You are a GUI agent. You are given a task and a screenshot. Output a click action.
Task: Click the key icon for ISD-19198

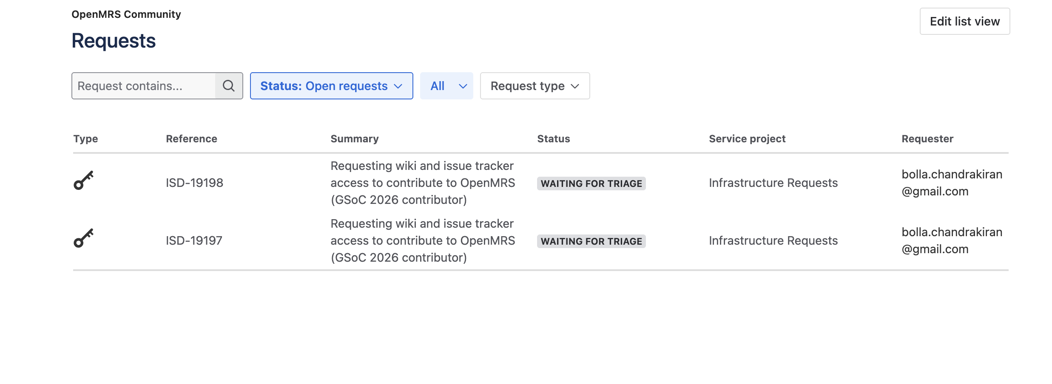click(x=83, y=181)
